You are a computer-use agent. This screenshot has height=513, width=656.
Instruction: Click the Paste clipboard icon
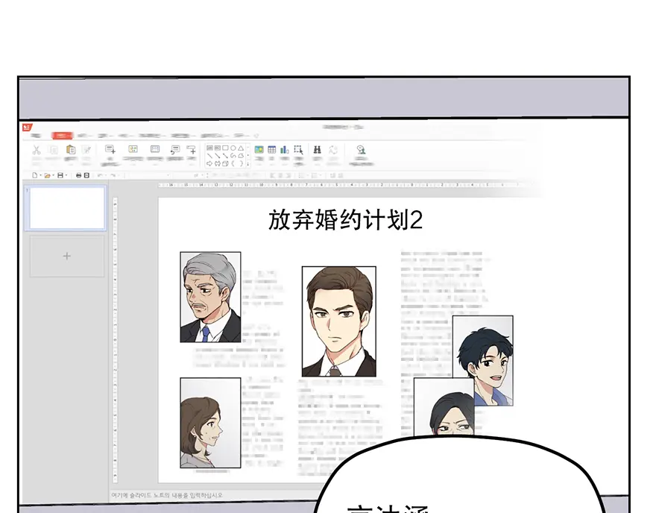71,150
